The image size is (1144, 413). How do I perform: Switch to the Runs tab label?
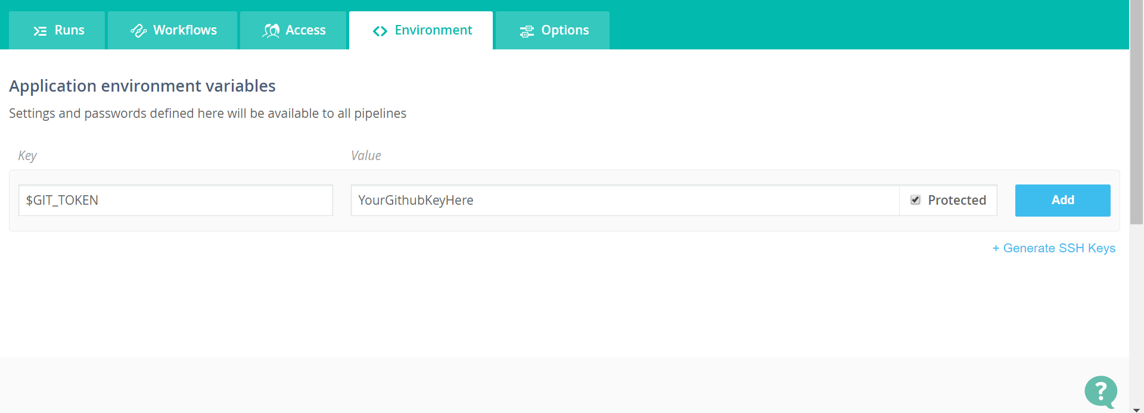(x=70, y=30)
